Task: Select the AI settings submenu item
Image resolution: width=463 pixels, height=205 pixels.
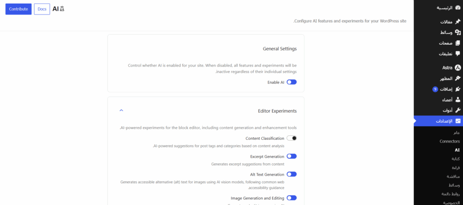Action: click(457, 150)
